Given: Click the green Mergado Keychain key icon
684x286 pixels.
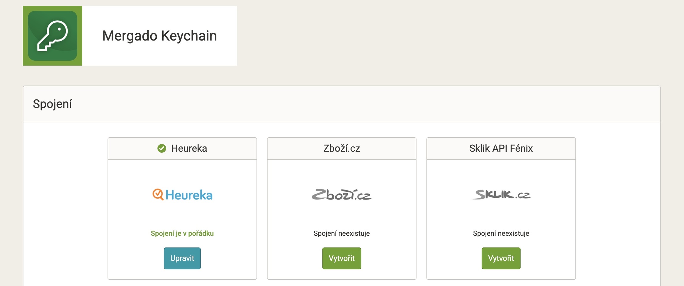Looking at the screenshot, I should (x=52, y=36).
